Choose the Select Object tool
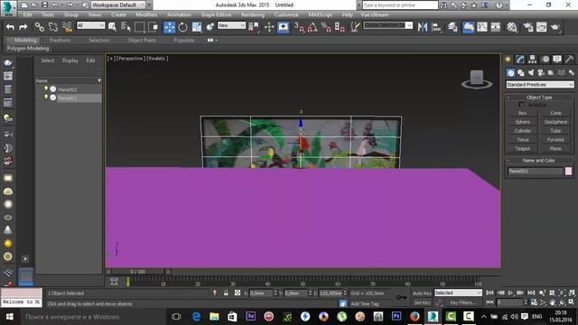 pyautogui.click(x=112, y=27)
